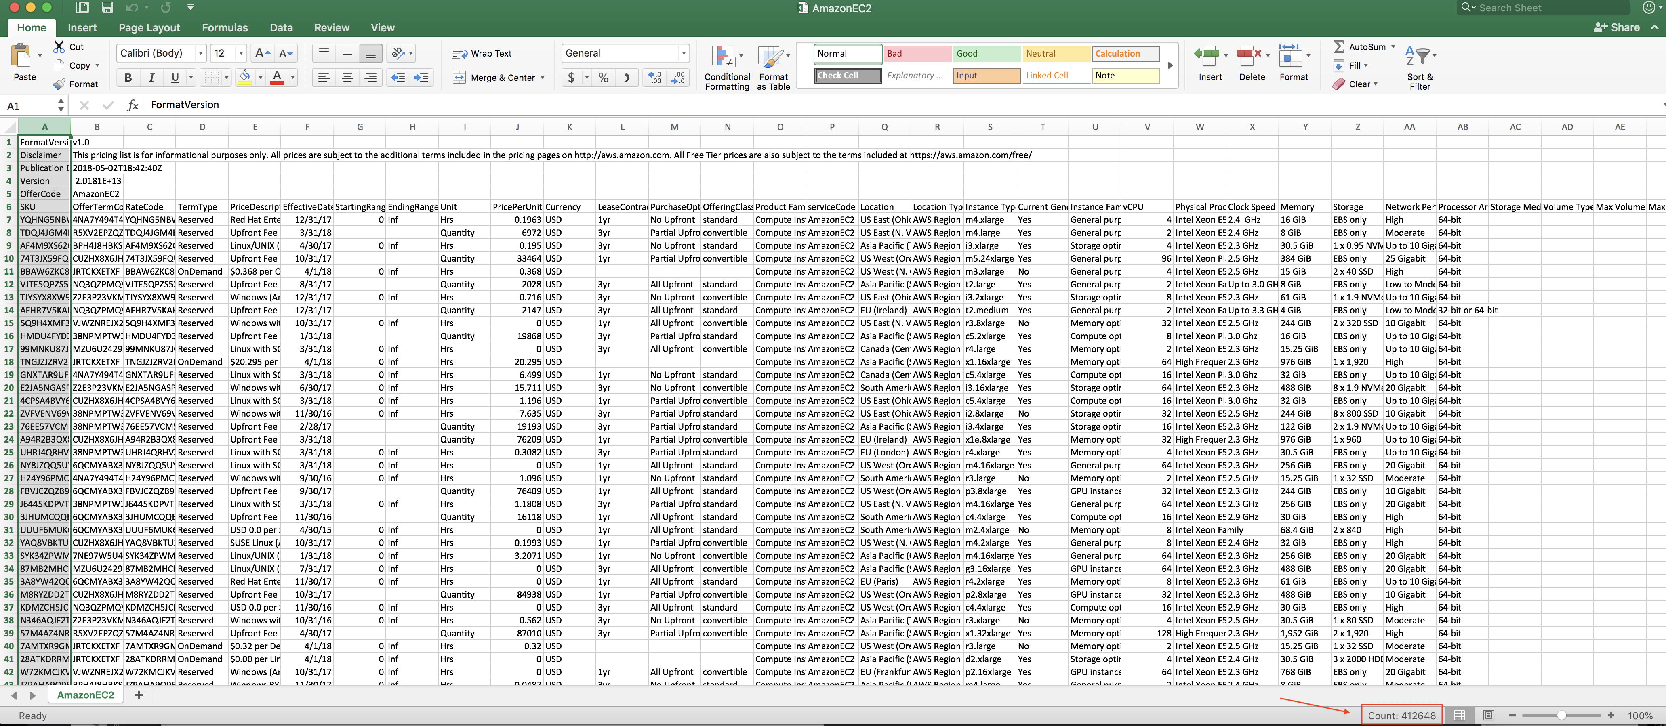The width and height of the screenshot is (1666, 726).
Task: Switch to the Insert tab
Action: (82, 28)
